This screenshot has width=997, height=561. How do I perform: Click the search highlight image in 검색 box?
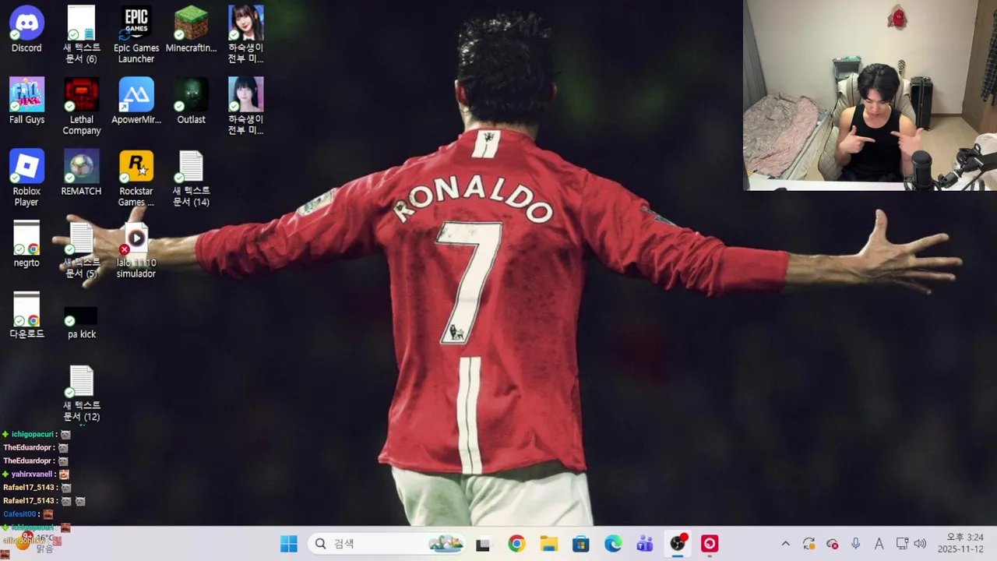click(446, 544)
